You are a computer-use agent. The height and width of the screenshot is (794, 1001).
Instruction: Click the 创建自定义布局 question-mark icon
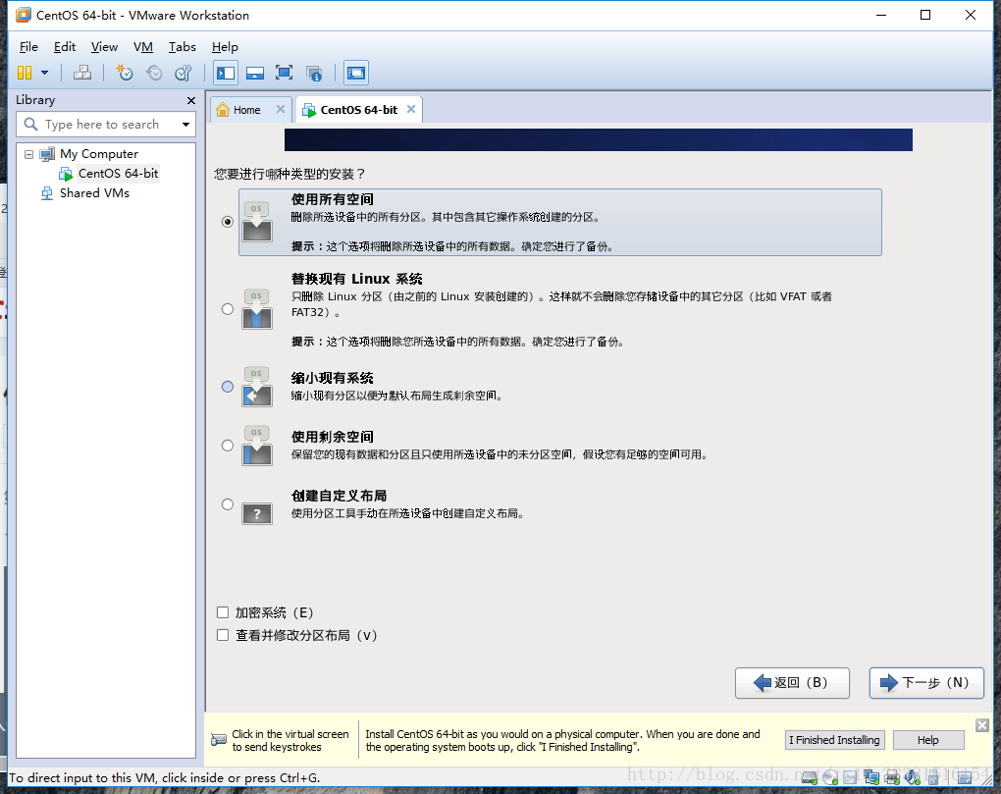pos(257,513)
